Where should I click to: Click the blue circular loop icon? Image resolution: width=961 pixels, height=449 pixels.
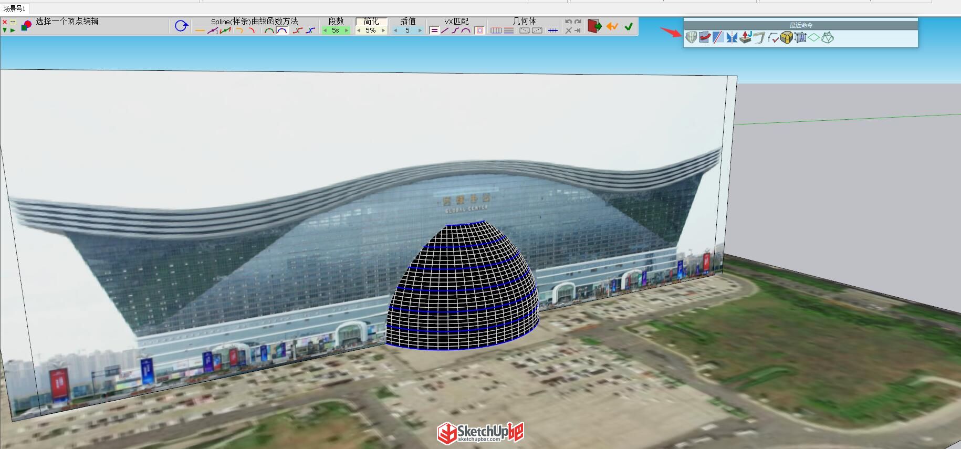coord(181,26)
